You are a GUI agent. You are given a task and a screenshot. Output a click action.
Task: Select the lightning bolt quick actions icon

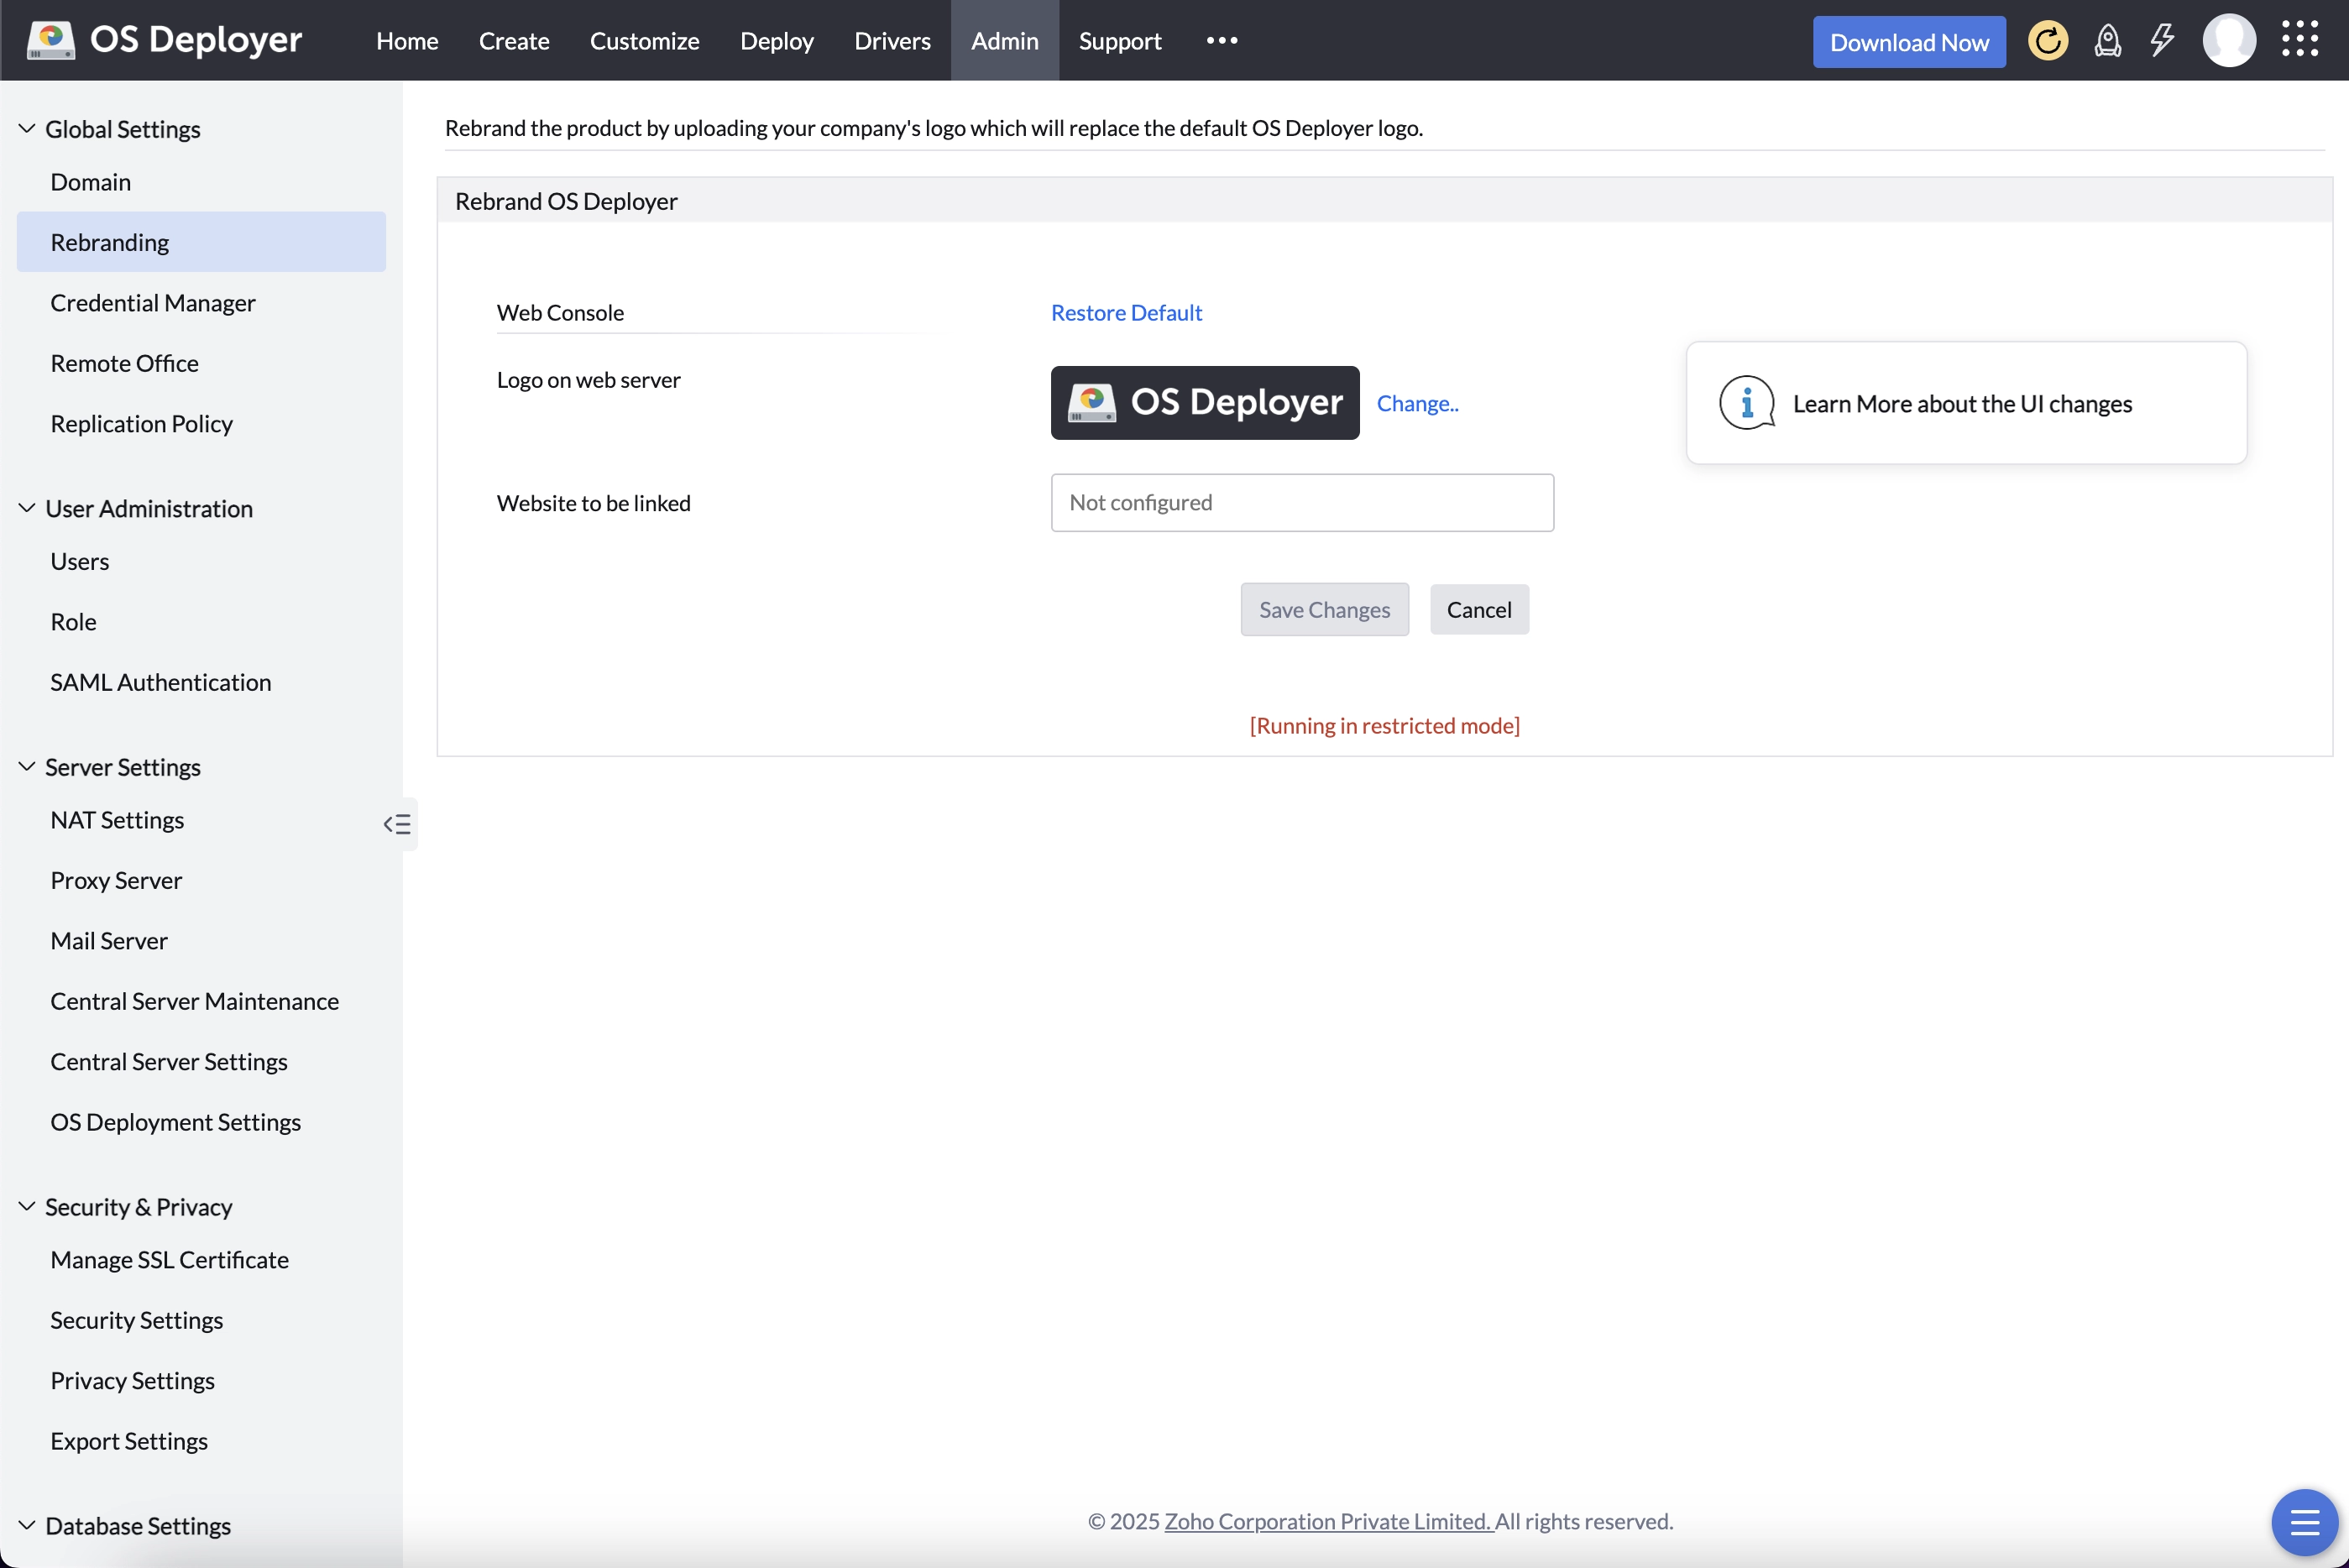coord(2161,40)
